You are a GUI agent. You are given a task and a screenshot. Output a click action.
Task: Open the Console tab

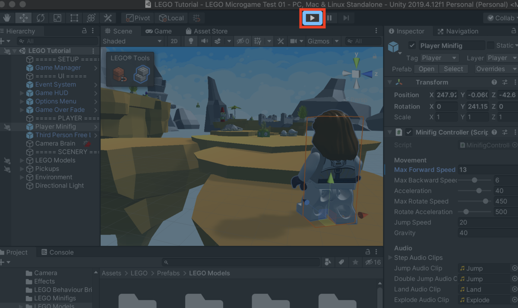coord(57,252)
